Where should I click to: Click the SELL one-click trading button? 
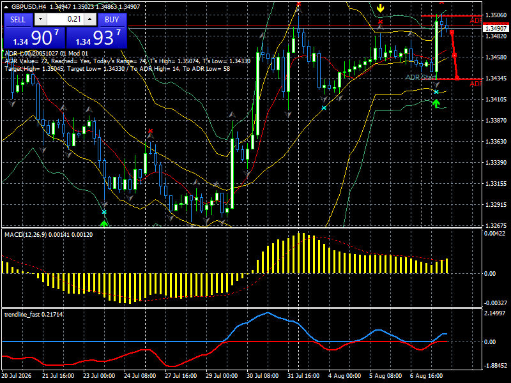pos(18,20)
